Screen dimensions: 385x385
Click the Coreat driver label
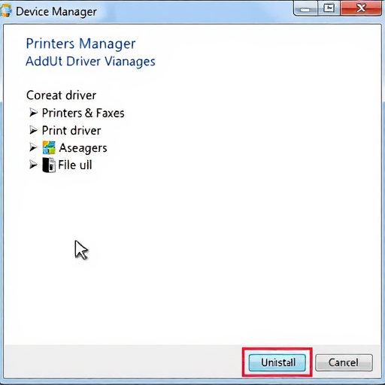click(61, 95)
